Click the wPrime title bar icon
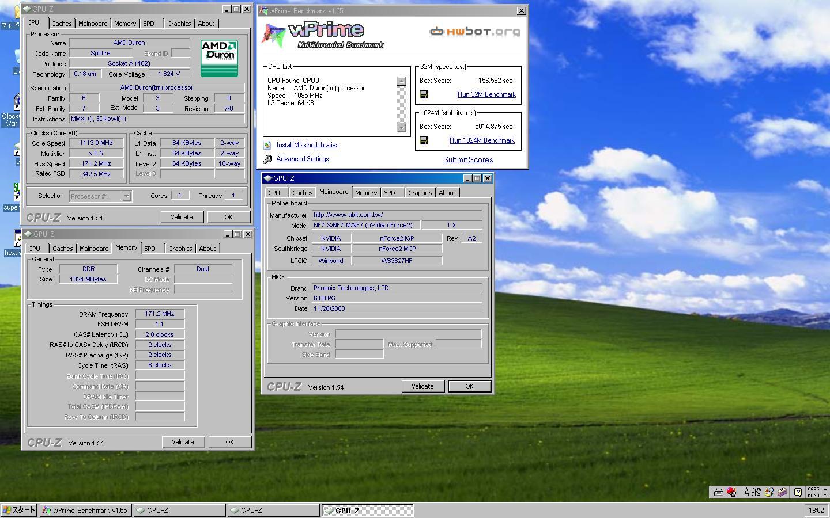Viewport: 830px width, 518px height. tap(264, 10)
